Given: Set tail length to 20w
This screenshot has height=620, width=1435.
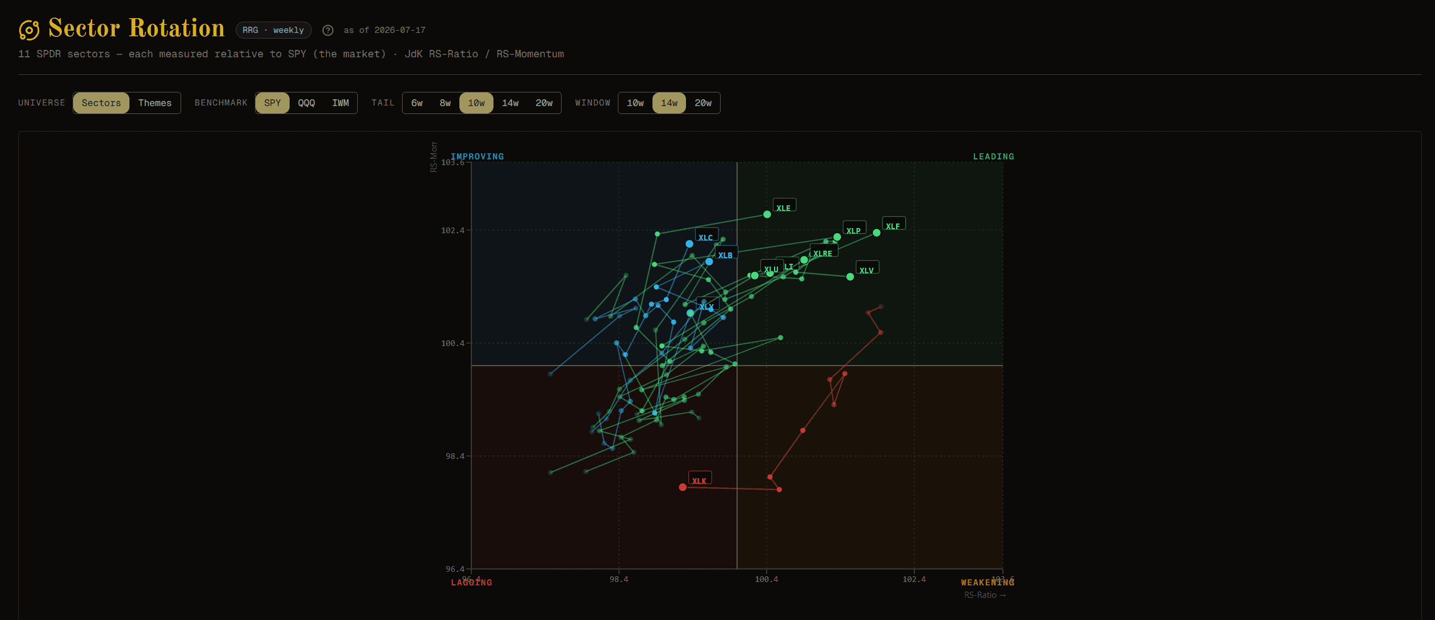Looking at the screenshot, I should [544, 103].
